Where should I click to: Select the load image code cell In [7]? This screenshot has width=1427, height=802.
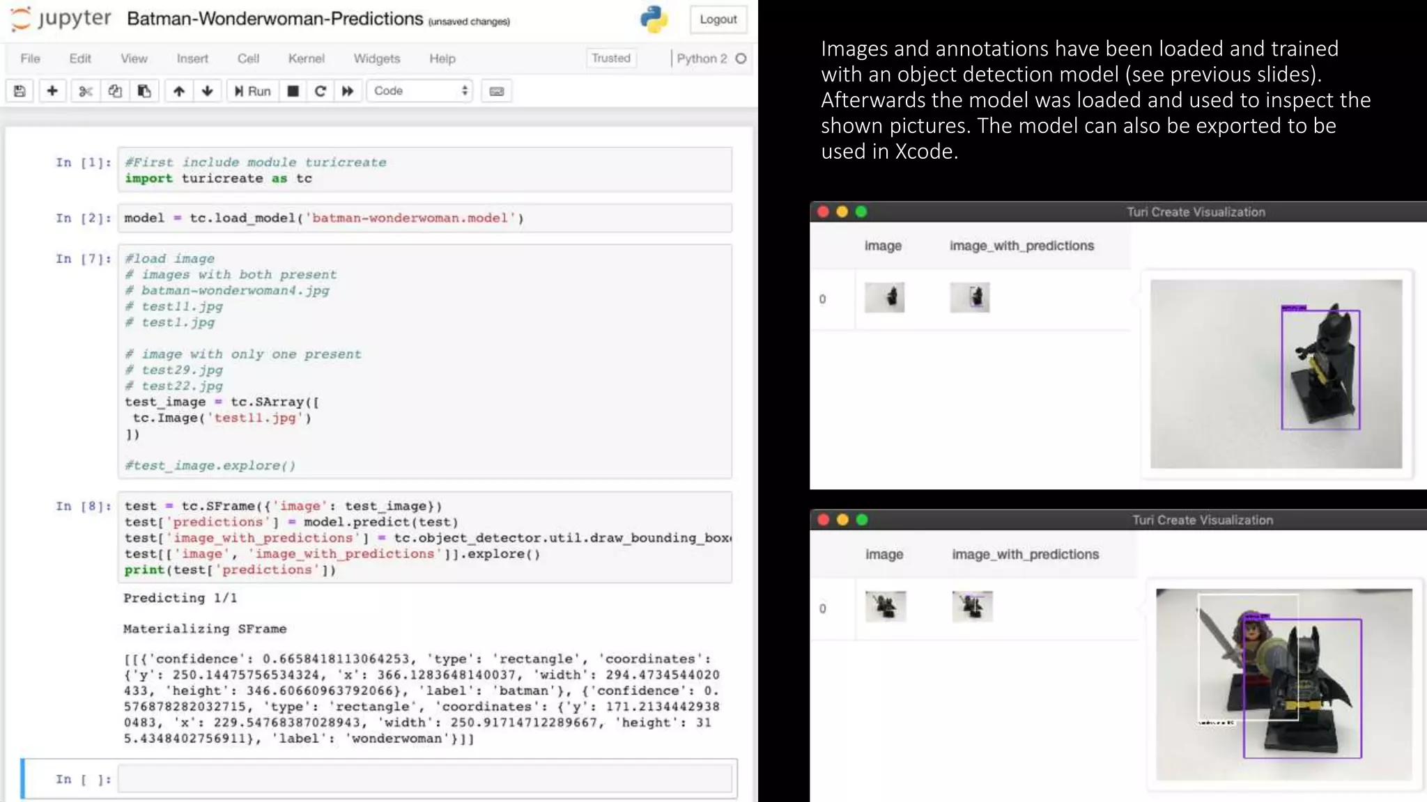(x=425, y=361)
